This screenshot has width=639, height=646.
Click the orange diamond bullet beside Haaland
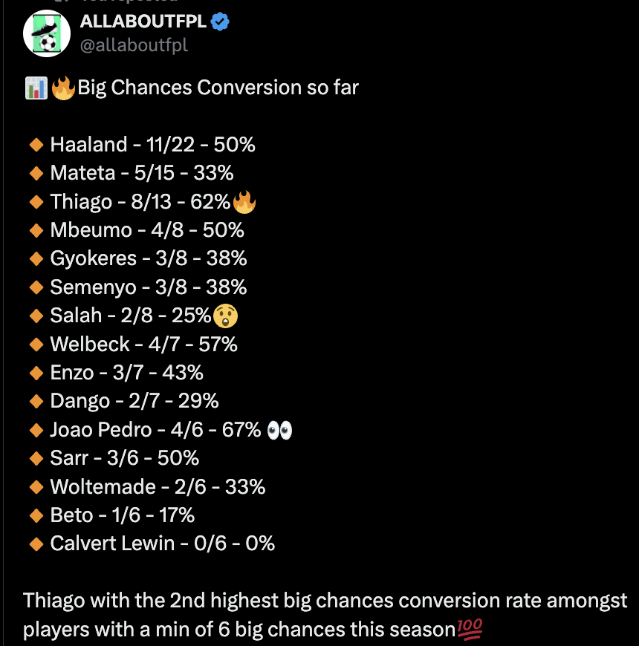click(x=36, y=145)
